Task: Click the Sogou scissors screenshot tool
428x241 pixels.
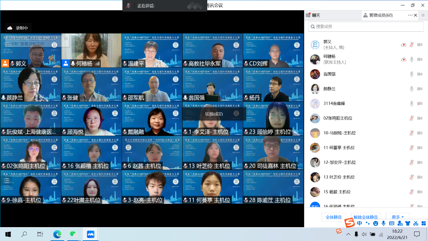Action: coord(416,223)
